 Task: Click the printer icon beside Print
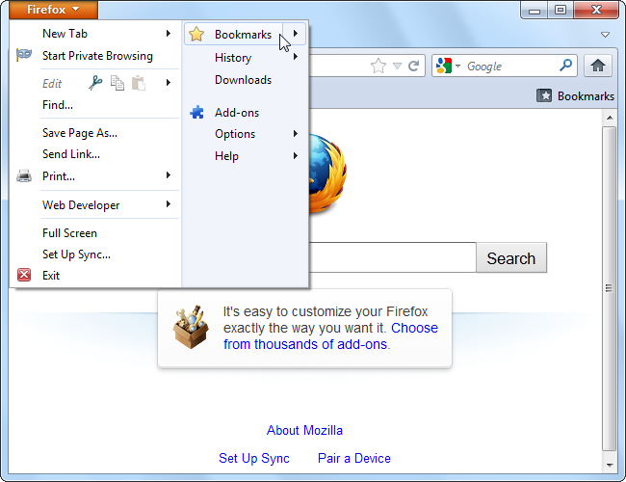point(24,175)
